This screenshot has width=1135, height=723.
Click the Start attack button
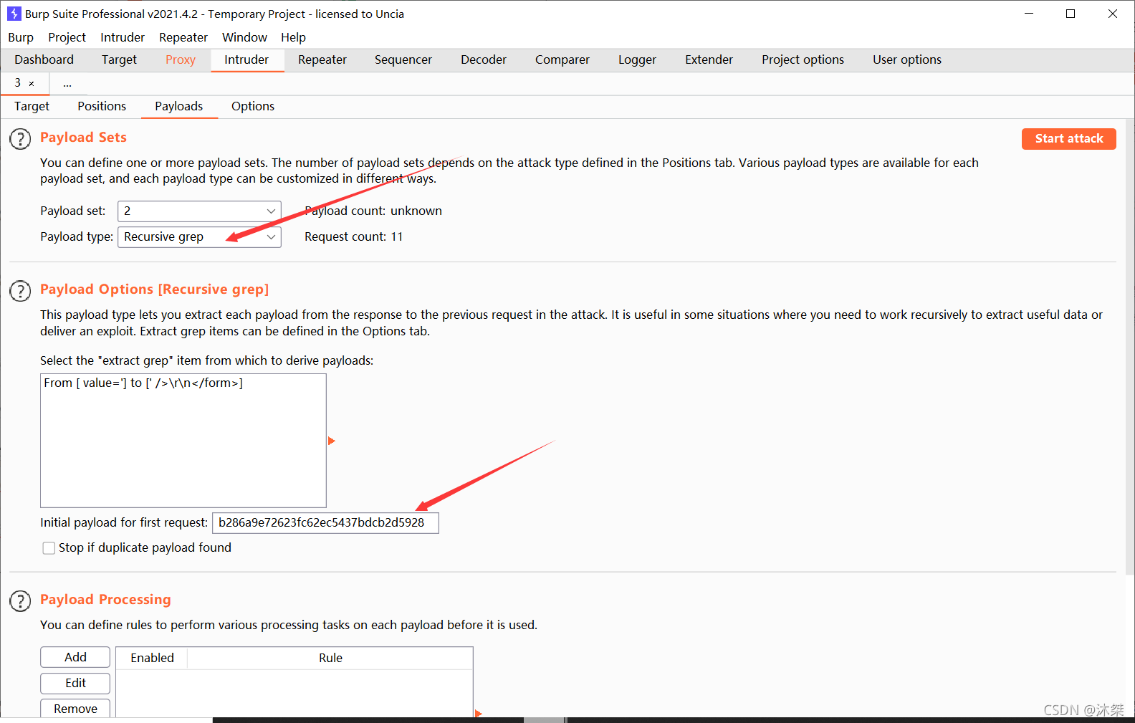(1069, 139)
